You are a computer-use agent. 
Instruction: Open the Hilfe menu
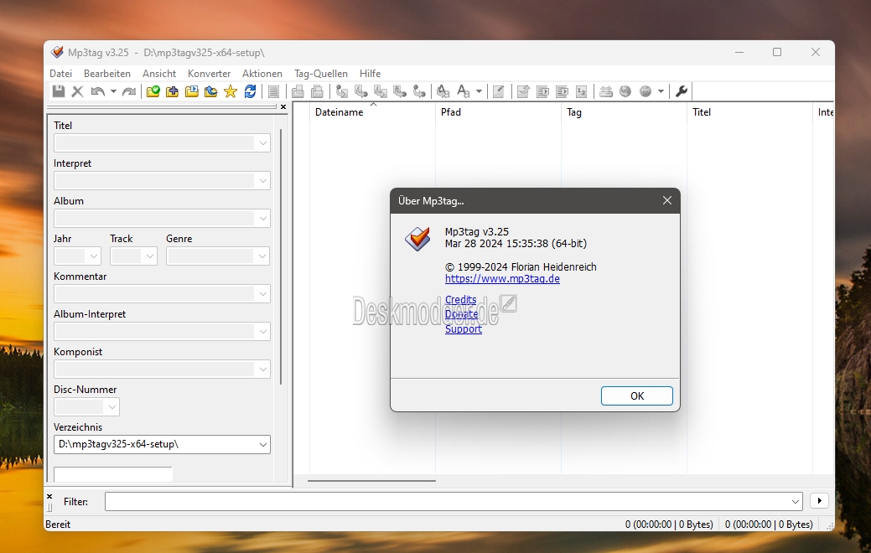(370, 73)
